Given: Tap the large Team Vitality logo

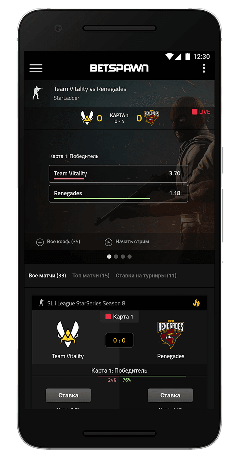Looking at the screenshot, I should coord(68,334).
